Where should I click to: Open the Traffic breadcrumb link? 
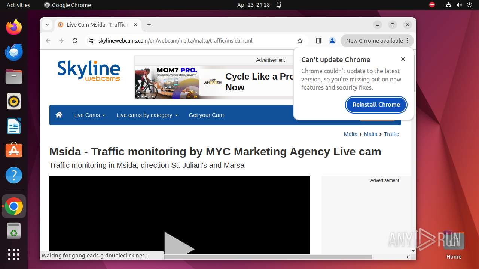[x=391, y=134]
